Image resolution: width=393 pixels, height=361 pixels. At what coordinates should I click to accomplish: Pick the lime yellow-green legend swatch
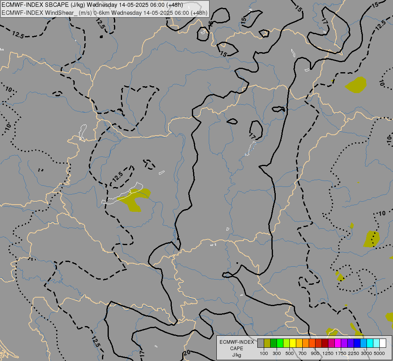(x=287, y=343)
